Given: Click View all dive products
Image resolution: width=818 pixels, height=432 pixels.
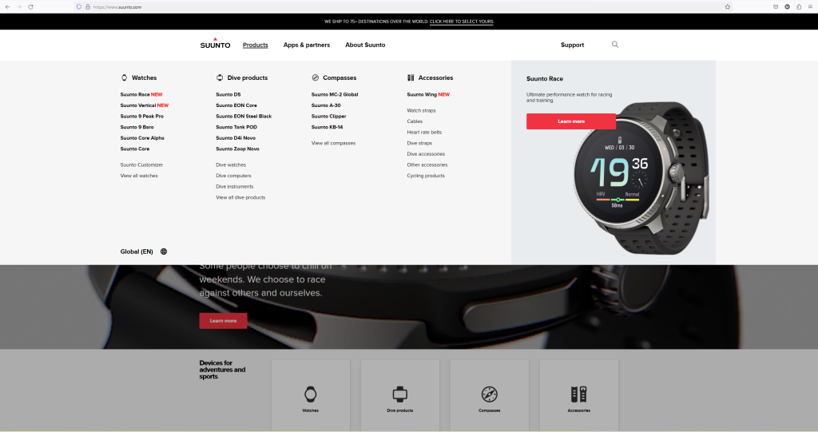Looking at the screenshot, I should pos(240,198).
